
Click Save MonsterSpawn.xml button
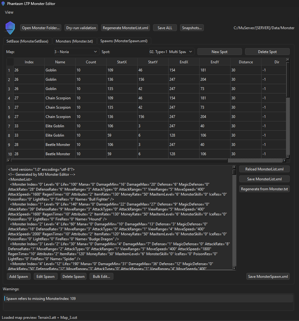268,277
